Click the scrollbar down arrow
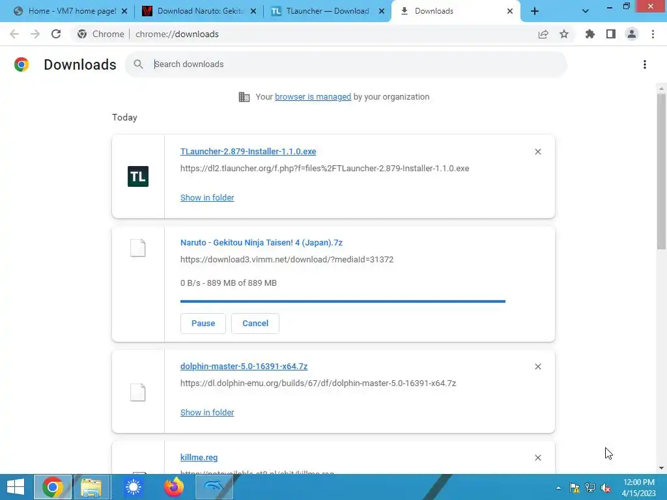The image size is (667, 500). (661, 468)
